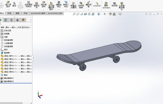Open the View Settings dropdown arrow

[x=123, y=14]
